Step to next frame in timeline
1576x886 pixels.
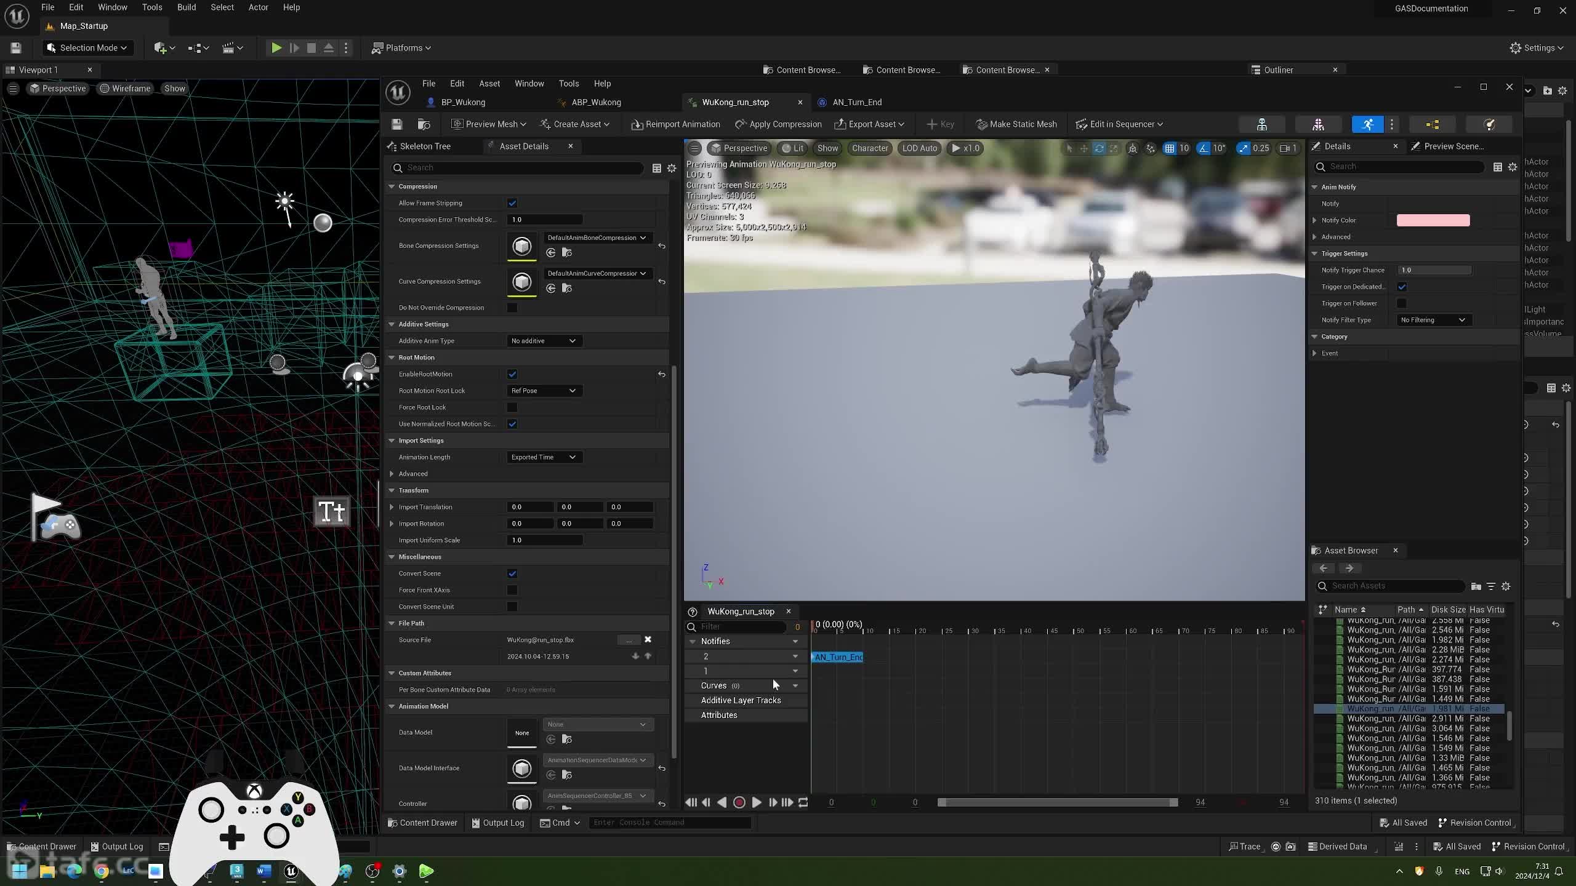coord(773,802)
